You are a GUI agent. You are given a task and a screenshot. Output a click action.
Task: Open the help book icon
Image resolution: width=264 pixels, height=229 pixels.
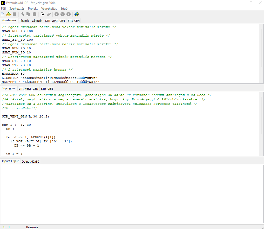point(76,14)
